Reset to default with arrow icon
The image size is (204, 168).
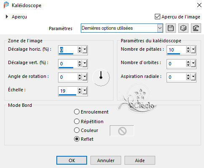(196, 28)
